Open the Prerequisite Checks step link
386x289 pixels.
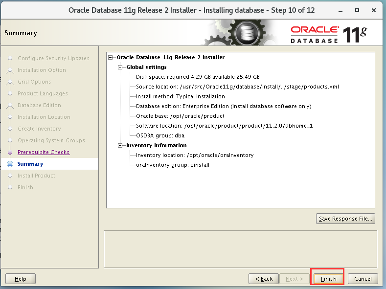click(44, 152)
